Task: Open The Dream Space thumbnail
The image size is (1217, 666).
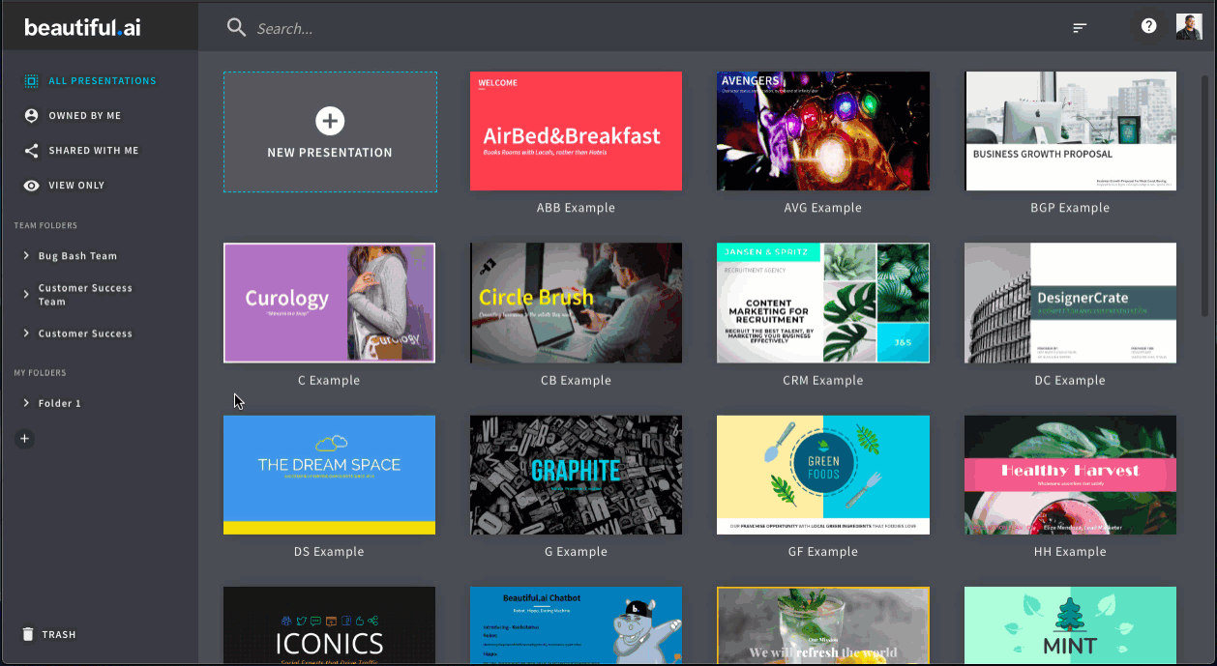Action: coord(329,475)
